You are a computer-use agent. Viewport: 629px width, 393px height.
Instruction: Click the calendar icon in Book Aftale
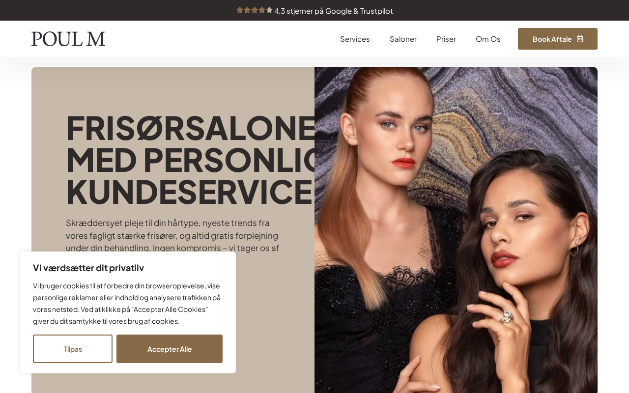(580, 39)
